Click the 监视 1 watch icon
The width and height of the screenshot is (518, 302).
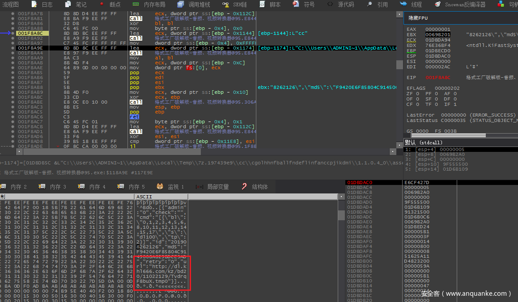click(160, 186)
